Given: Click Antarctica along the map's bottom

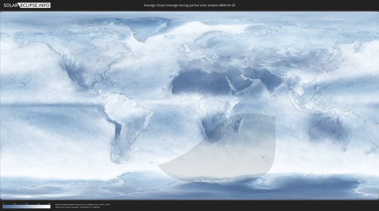Looking at the screenshot, I should [211, 187].
